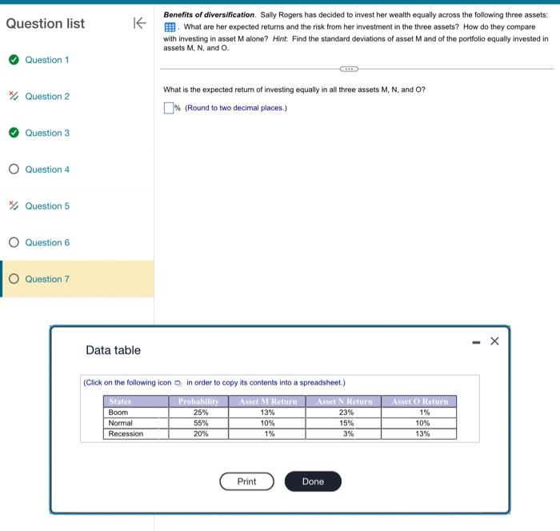Click the Asset N Return header

click(x=343, y=401)
